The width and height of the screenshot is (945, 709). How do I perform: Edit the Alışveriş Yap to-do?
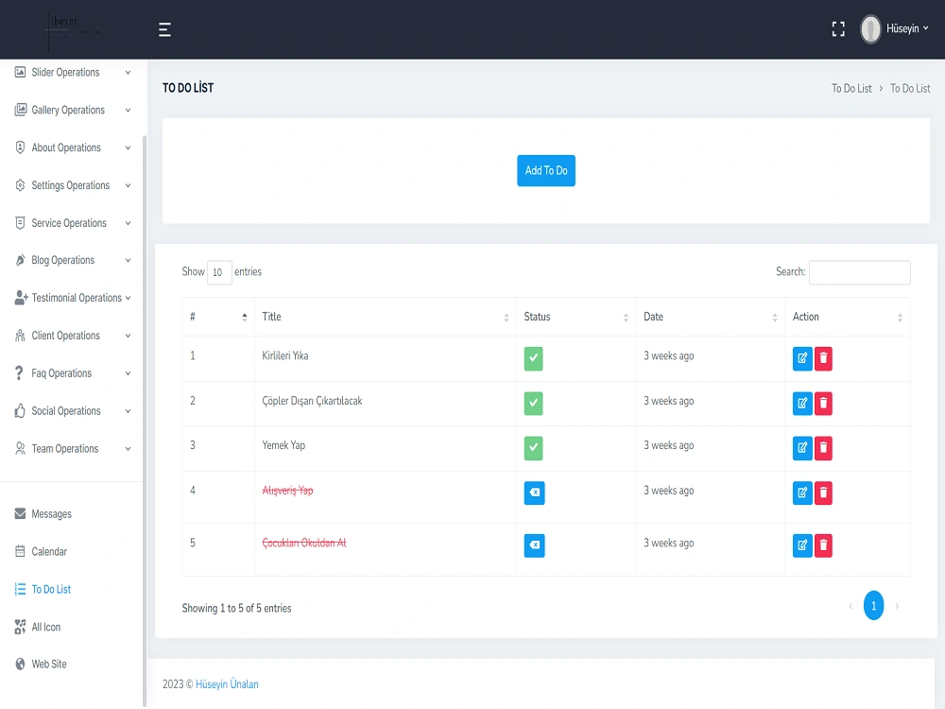pyautogui.click(x=802, y=493)
